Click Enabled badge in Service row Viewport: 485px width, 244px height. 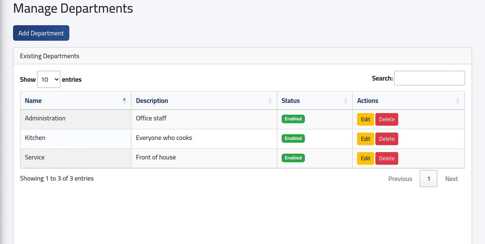(293, 158)
